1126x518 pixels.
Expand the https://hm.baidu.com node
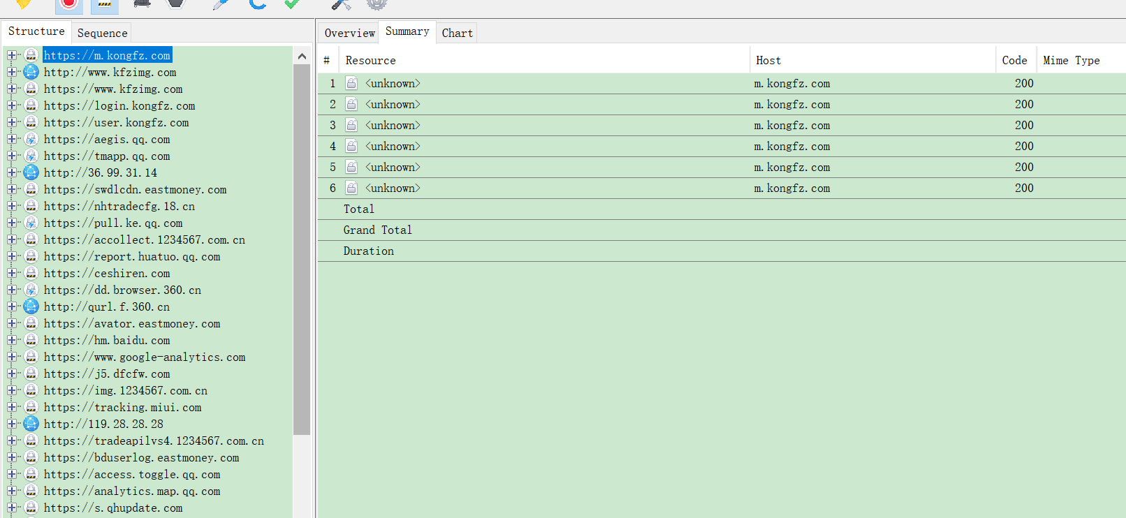tap(12, 340)
